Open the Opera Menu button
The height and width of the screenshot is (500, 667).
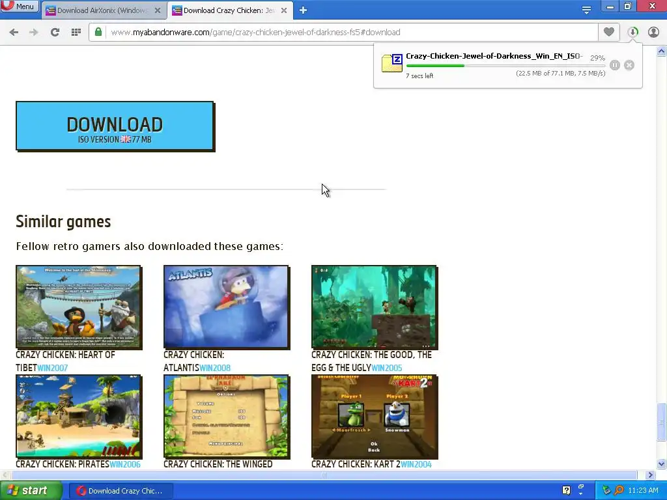pyautogui.click(x=19, y=6)
